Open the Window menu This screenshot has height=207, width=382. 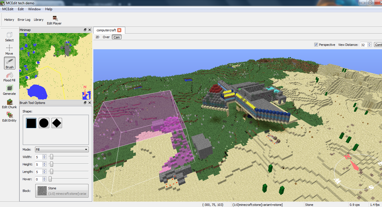[x=34, y=9]
